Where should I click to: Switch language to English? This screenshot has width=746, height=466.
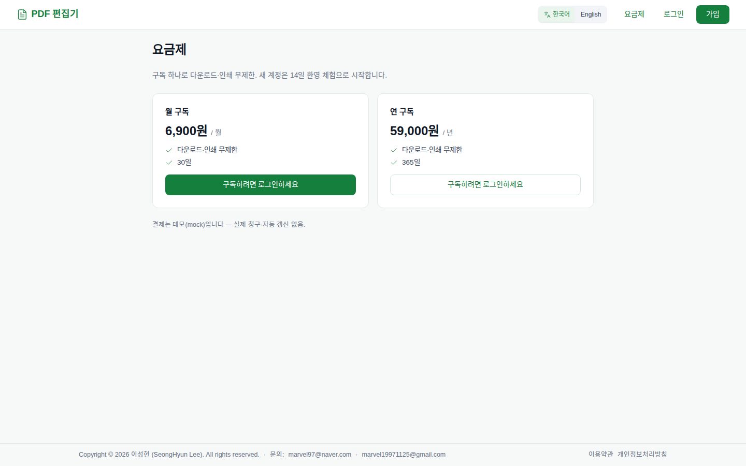pyautogui.click(x=591, y=14)
